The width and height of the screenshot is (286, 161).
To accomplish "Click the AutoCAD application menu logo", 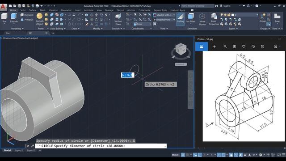I will tap(3, 7).
